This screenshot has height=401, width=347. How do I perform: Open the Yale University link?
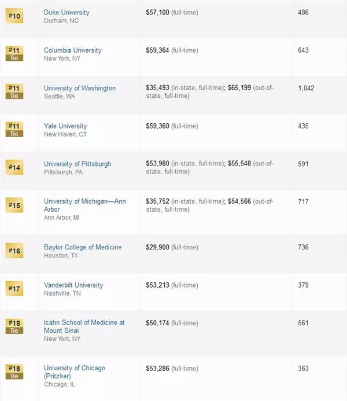tap(65, 126)
